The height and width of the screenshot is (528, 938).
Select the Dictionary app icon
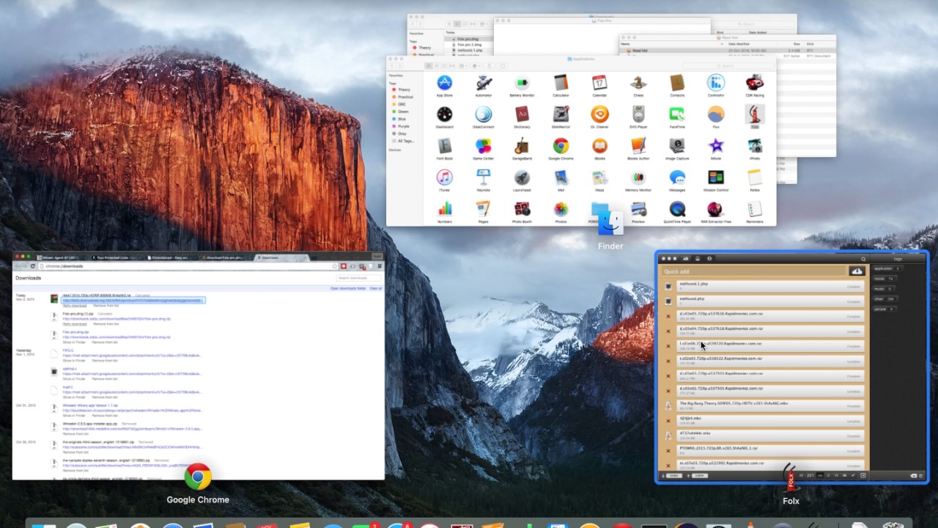(x=522, y=114)
